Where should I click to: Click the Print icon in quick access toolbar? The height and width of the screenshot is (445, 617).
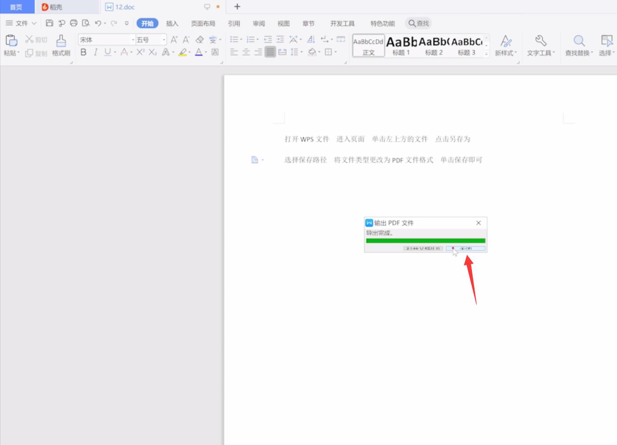pyautogui.click(x=74, y=23)
